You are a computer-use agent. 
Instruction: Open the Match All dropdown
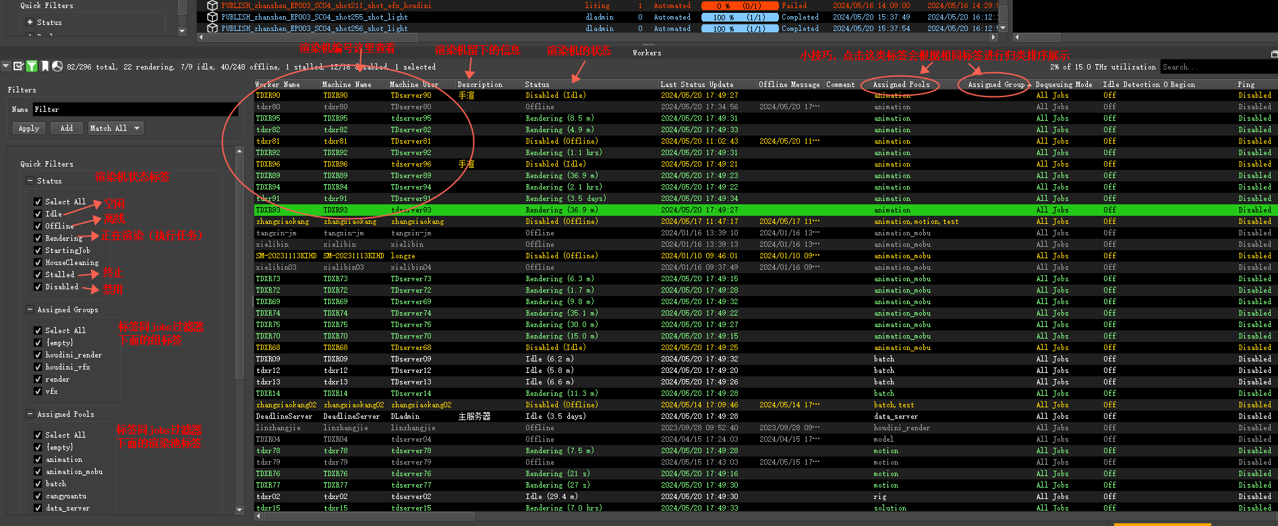[x=115, y=128]
